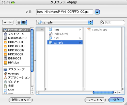Collapse dialog with blue triangle button
This screenshot has height=105, width=127.
pos(97,12)
